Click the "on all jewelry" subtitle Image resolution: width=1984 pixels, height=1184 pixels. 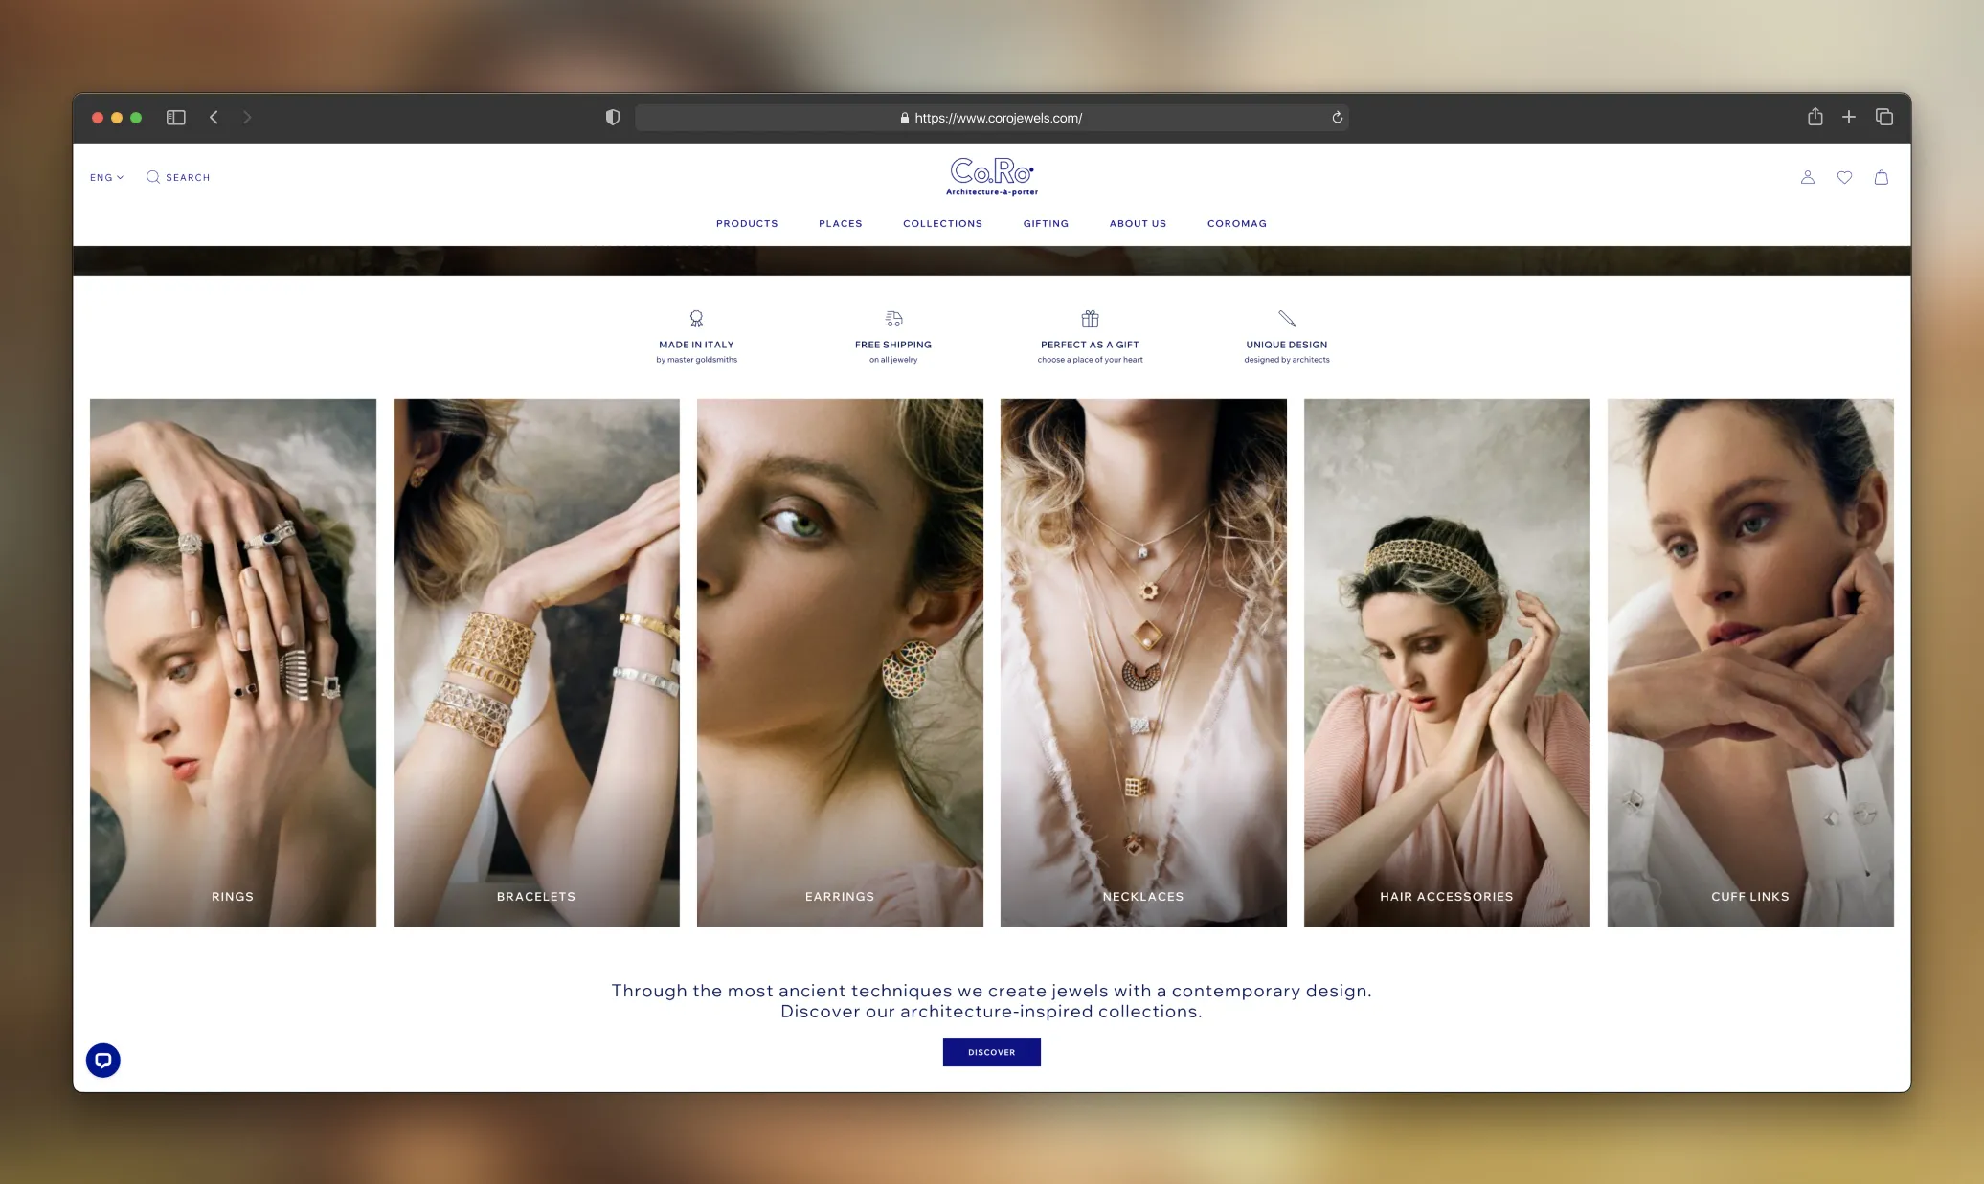893,360
